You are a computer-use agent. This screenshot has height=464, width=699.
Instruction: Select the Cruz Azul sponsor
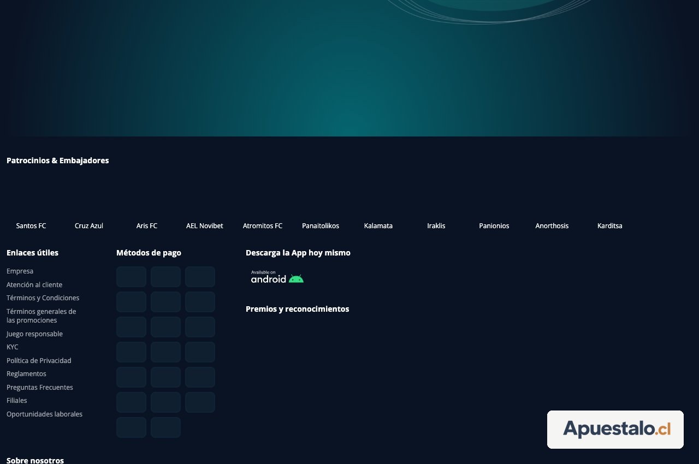[x=89, y=226]
